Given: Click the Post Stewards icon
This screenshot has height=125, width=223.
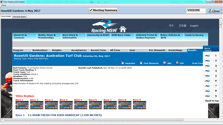Looking at the screenshot, I should click(141, 63).
